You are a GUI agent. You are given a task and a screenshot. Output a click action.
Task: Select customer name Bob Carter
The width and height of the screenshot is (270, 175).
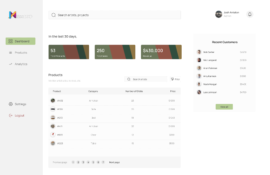click(209, 52)
